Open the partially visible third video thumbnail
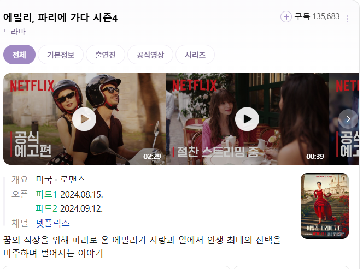Image resolution: width=363 pixels, height=269 pixels. pyautogui.click(x=344, y=119)
